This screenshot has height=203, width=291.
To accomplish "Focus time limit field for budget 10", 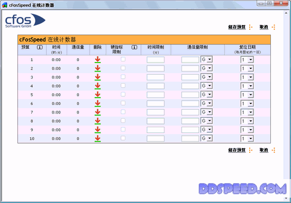I will pos(156,138).
